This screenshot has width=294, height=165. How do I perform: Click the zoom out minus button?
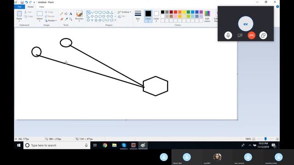(254, 139)
